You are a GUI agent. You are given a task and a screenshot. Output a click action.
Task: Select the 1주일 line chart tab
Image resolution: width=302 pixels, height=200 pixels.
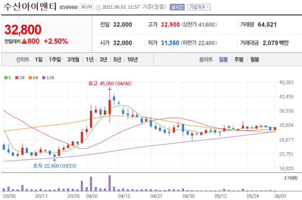click(x=55, y=60)
